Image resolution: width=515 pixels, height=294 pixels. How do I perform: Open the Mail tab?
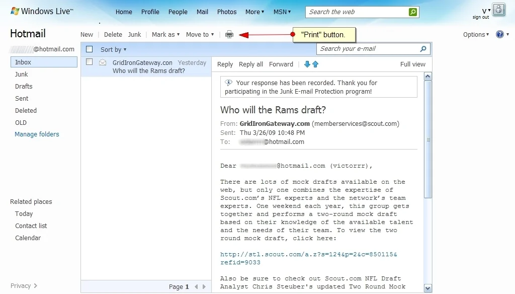202,12
